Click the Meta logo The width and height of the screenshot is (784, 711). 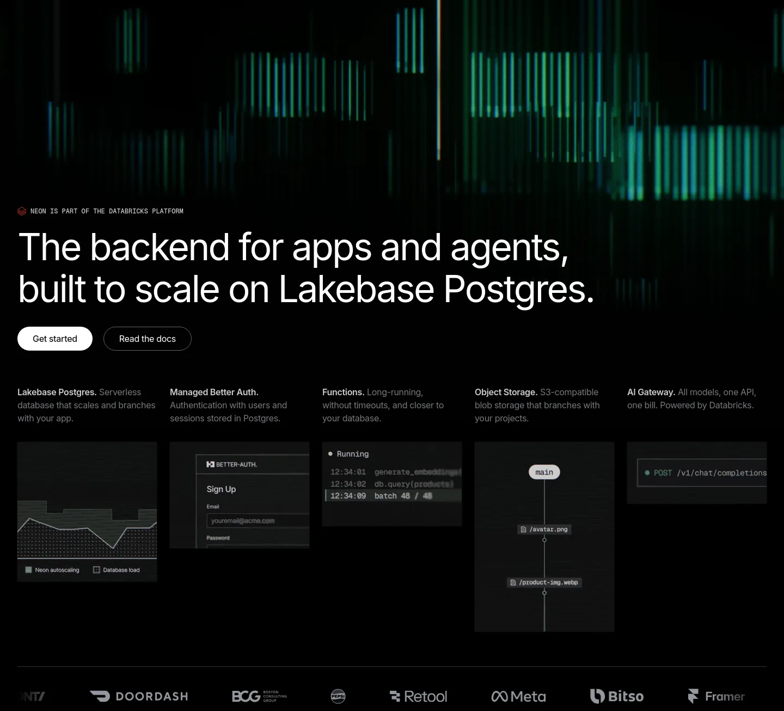point(518,696)
